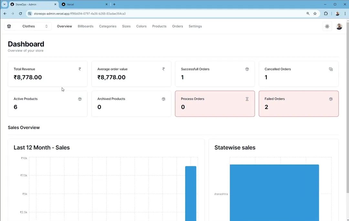Select the StoreOps - Admin browser tab
Screen dimensions: 349x221
[33, 5]
